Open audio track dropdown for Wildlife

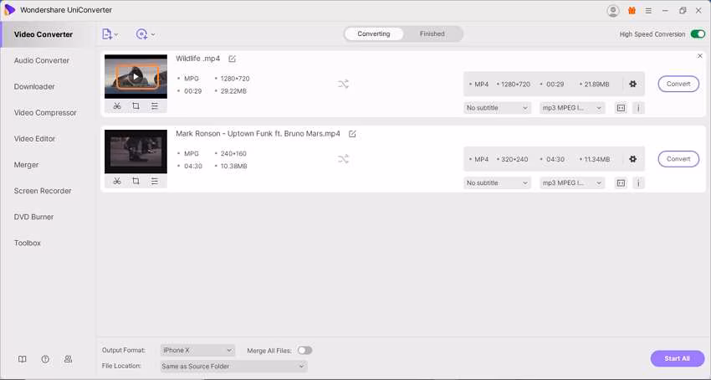click(x=572, y=108)
